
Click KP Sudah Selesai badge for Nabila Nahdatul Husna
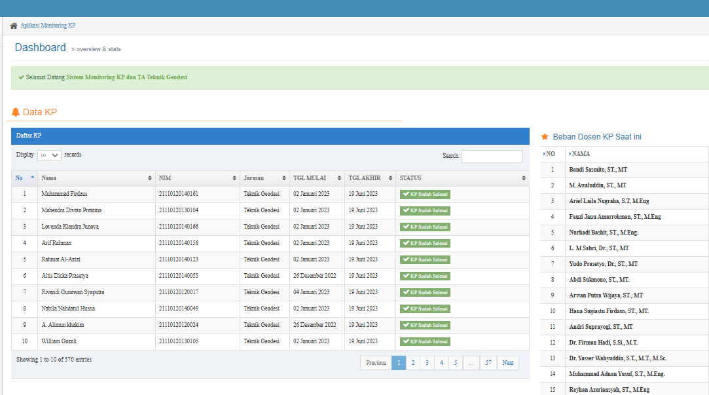pos(425,309)
